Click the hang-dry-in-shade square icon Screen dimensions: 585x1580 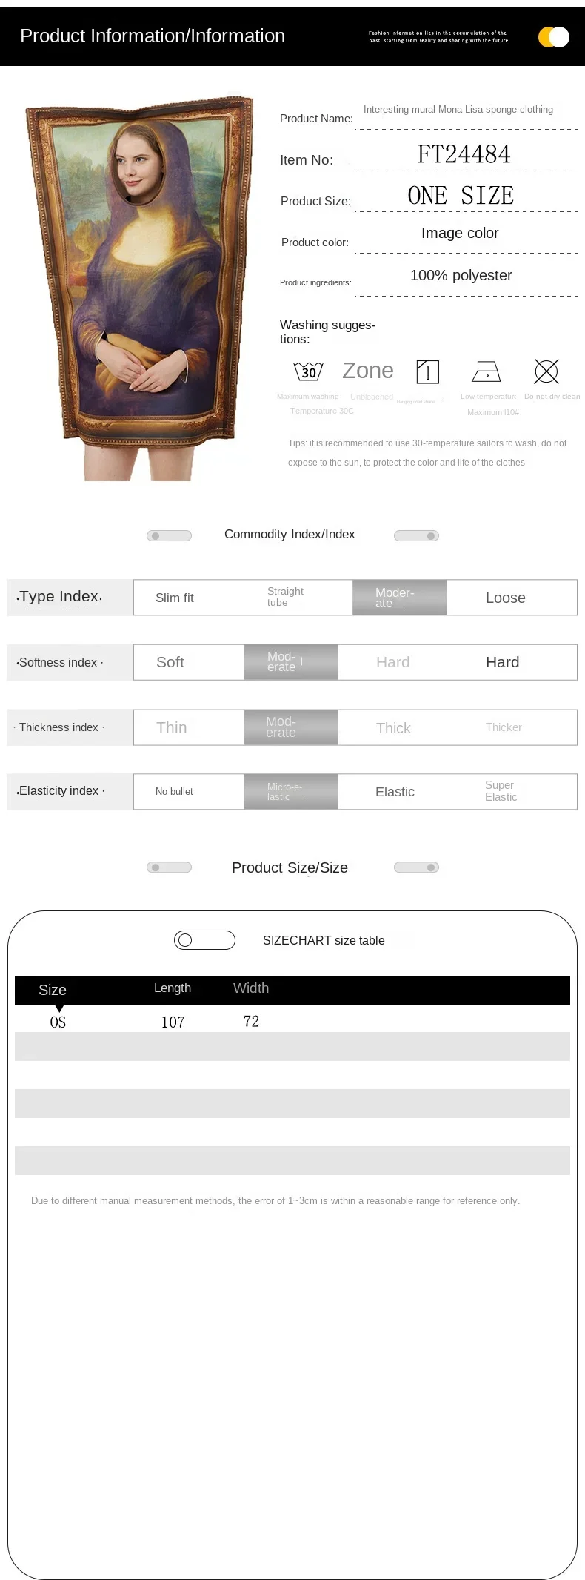click(428, 371)
